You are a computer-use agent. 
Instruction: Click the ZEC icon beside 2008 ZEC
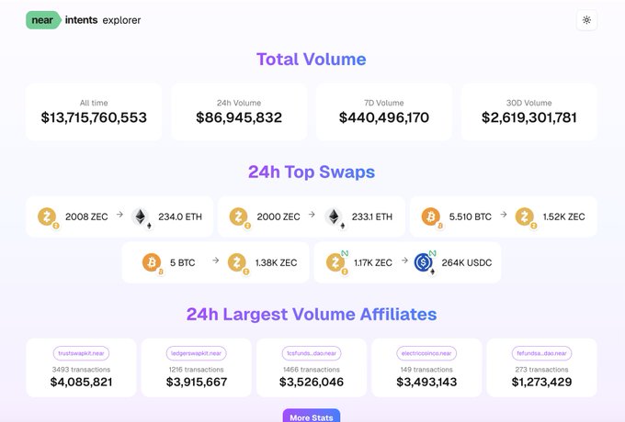tap(47, 217)
